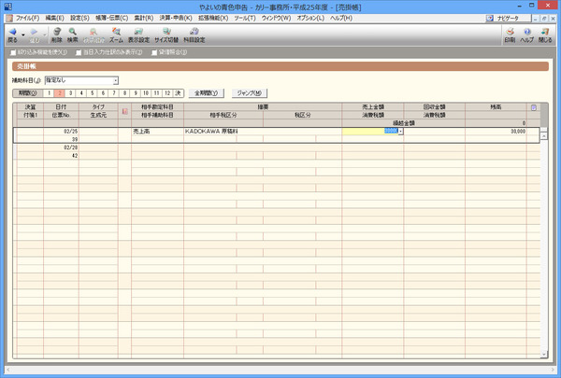
Task: Click the 削除 (Delete) toolbar icon
Action: 55,35
